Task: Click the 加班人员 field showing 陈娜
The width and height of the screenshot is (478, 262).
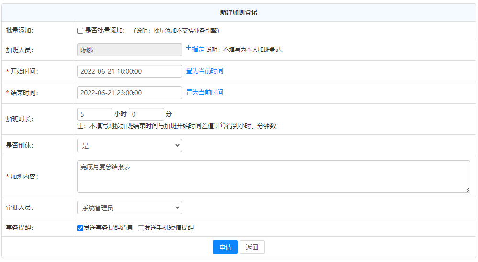Action: 129,50
